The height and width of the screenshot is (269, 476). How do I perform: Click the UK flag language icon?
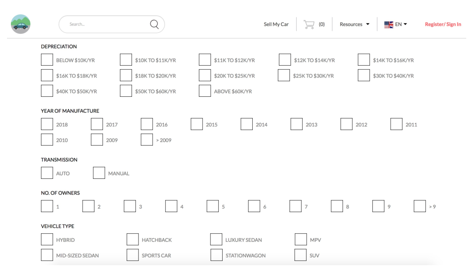pyautogui.click(x=389, y=24)
